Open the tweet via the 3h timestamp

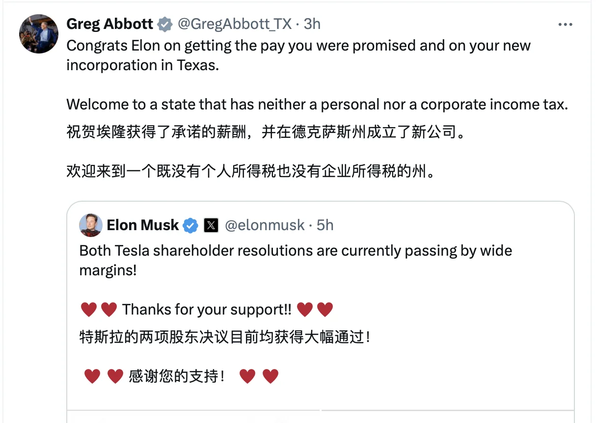312,24
